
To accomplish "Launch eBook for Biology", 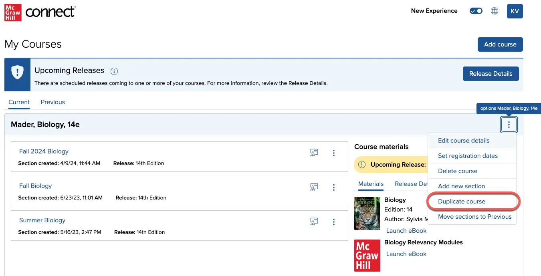I will pyautogui.click(x=406, y=231).
